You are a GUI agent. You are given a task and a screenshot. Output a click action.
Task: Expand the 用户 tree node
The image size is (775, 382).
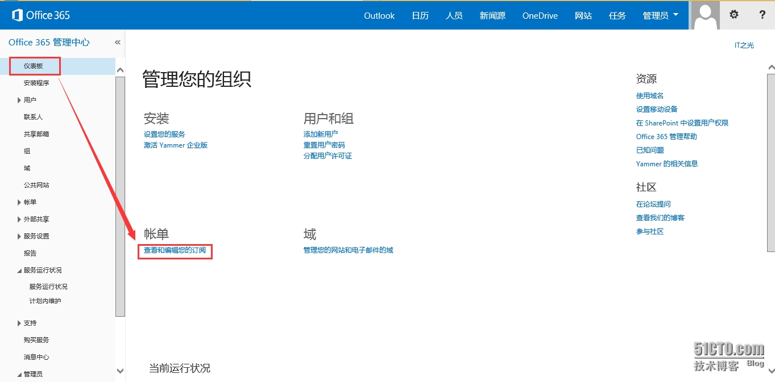[19, 100]
